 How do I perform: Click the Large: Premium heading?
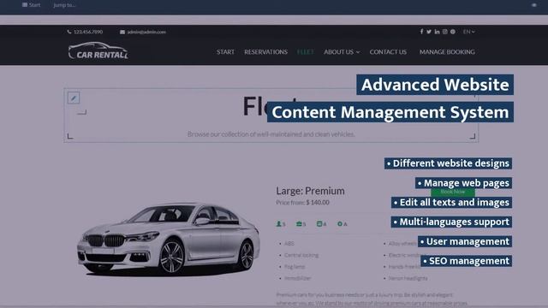310,191
